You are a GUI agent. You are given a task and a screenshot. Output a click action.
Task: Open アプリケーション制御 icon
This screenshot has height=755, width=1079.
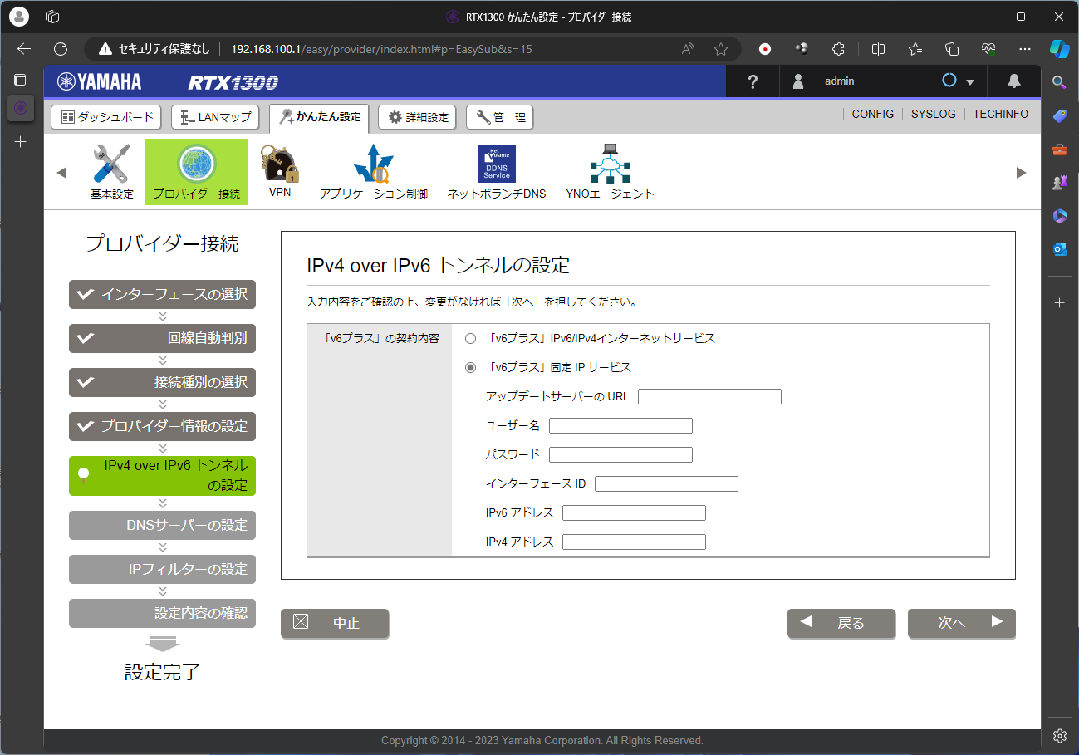(x=373, y=164)
